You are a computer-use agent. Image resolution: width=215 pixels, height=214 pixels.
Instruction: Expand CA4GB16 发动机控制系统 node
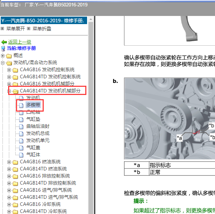9,70
